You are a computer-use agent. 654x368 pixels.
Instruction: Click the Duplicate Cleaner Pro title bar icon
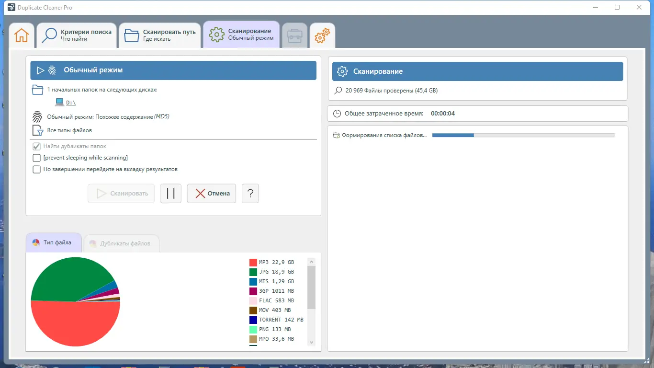[11, 7]
